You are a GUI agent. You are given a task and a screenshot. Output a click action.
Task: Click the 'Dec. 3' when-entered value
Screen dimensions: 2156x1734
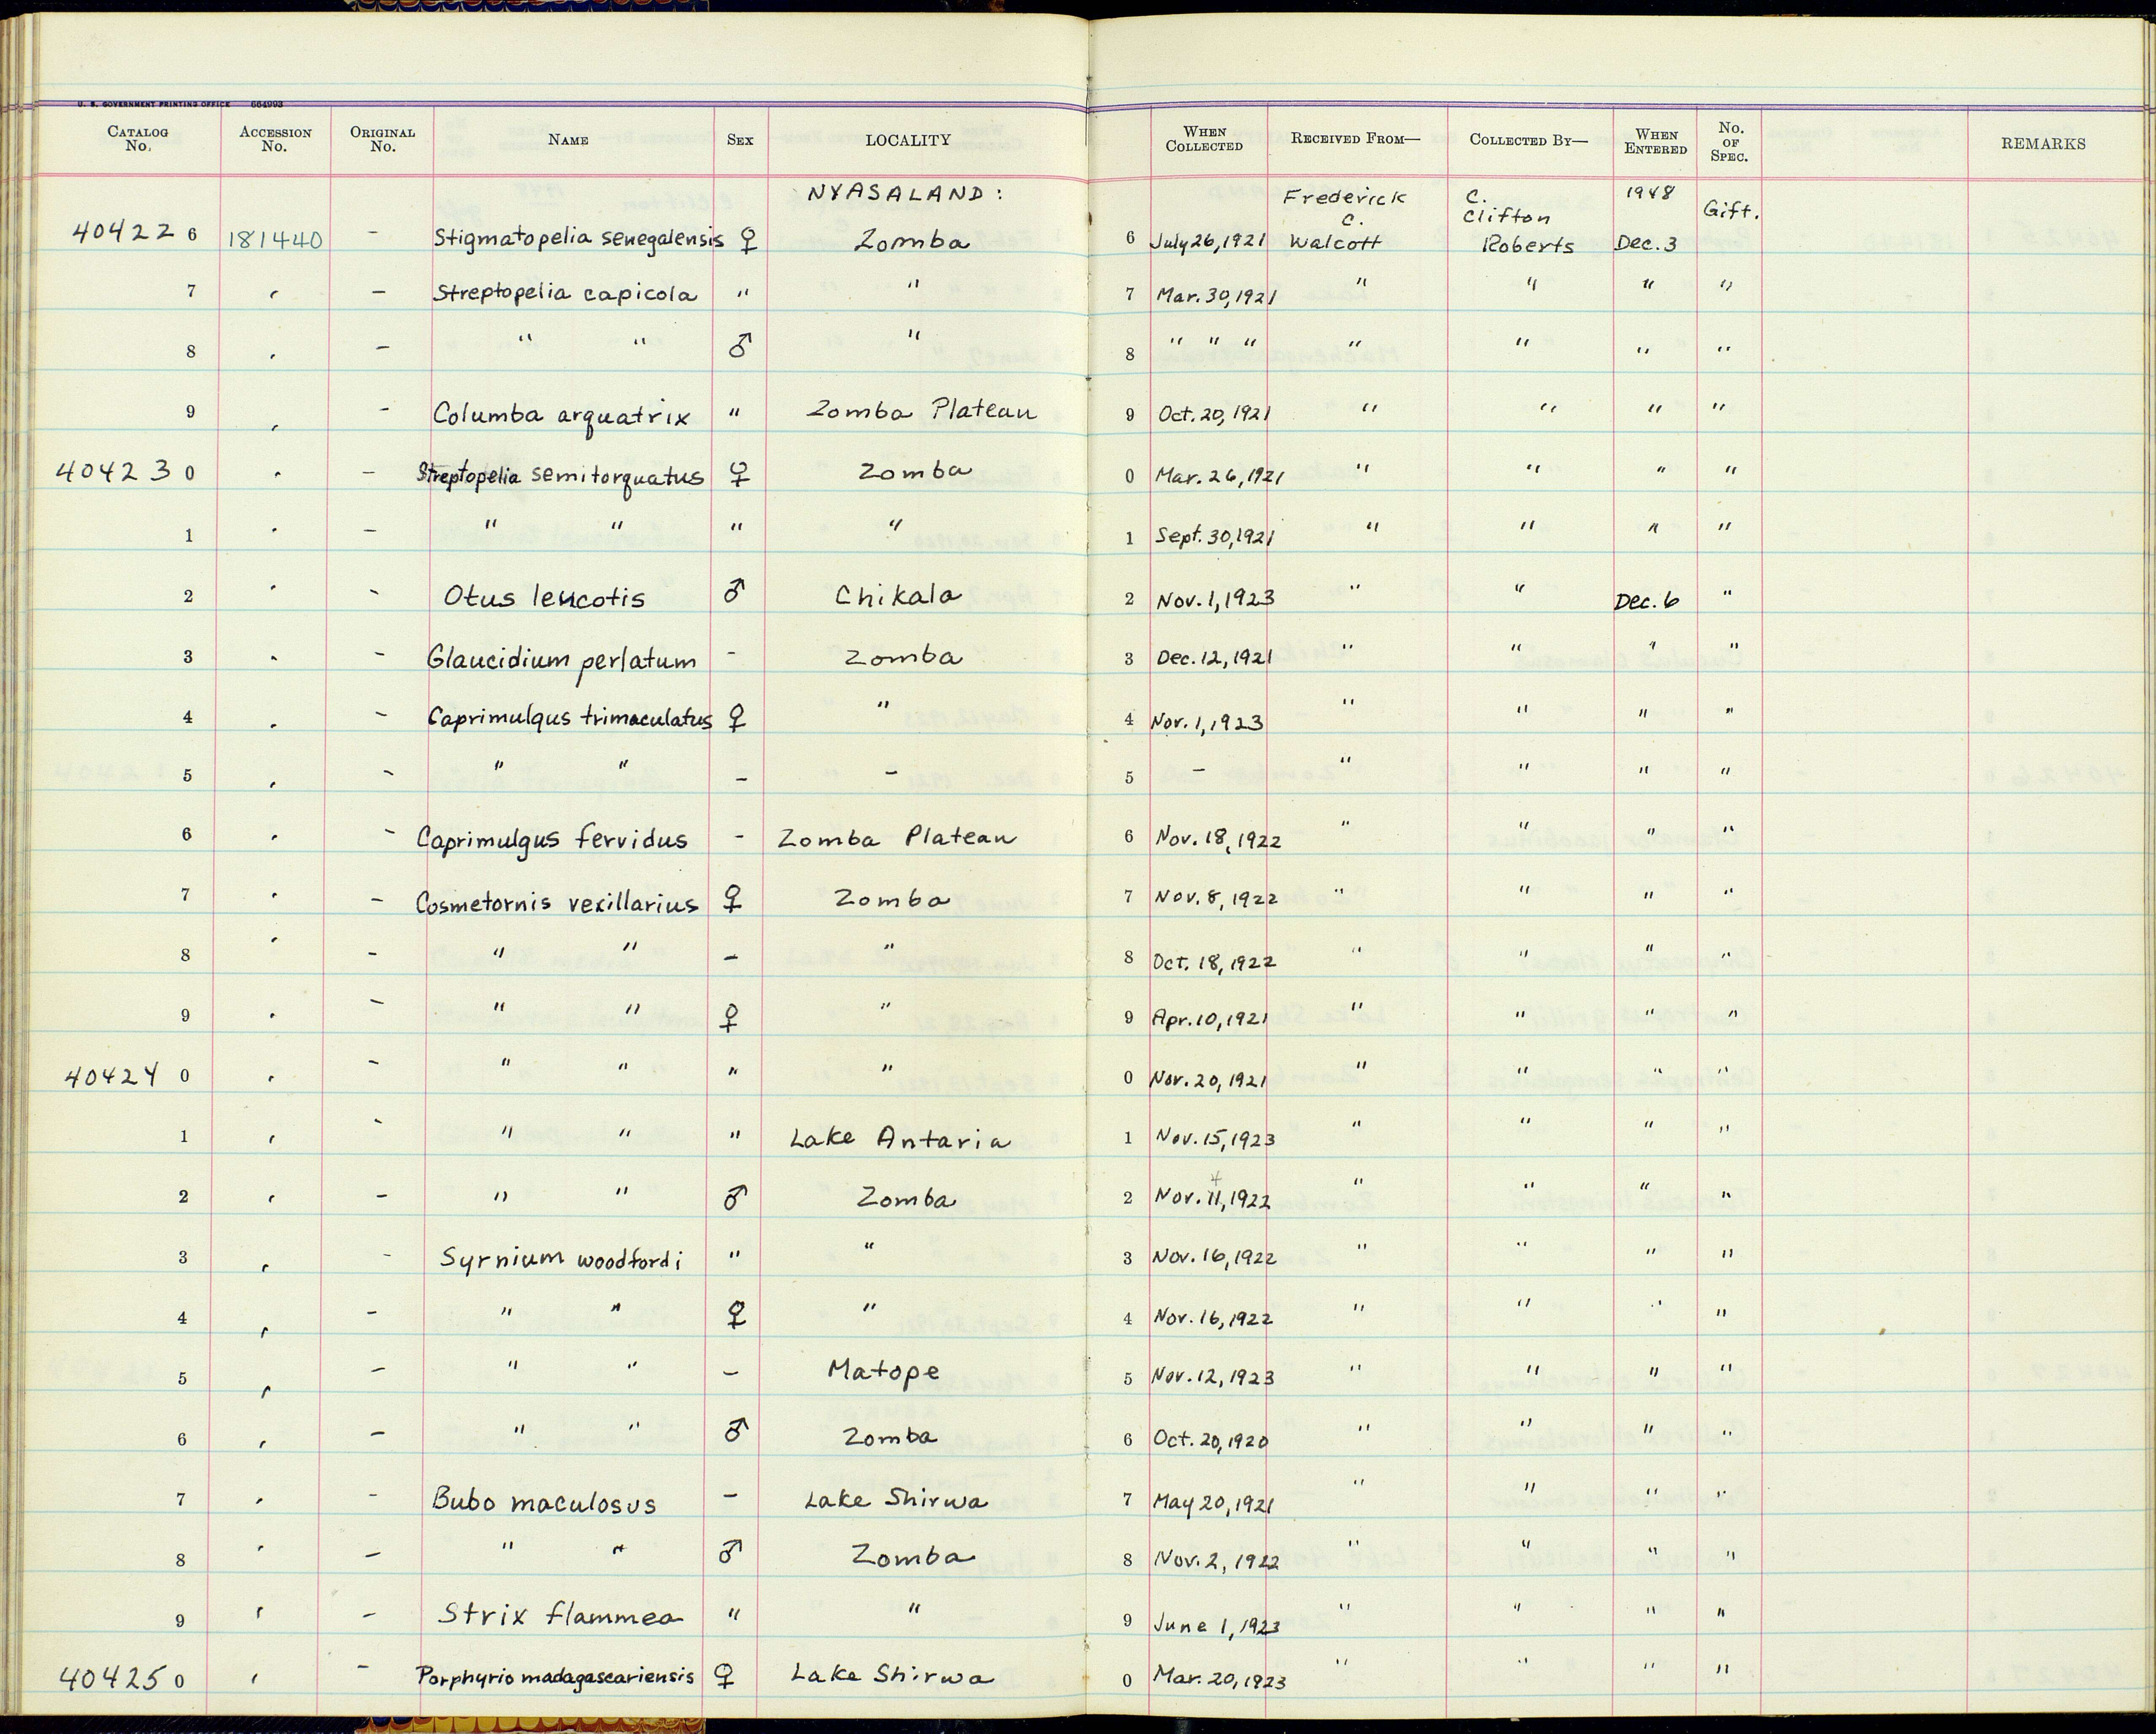point(1646,244)
